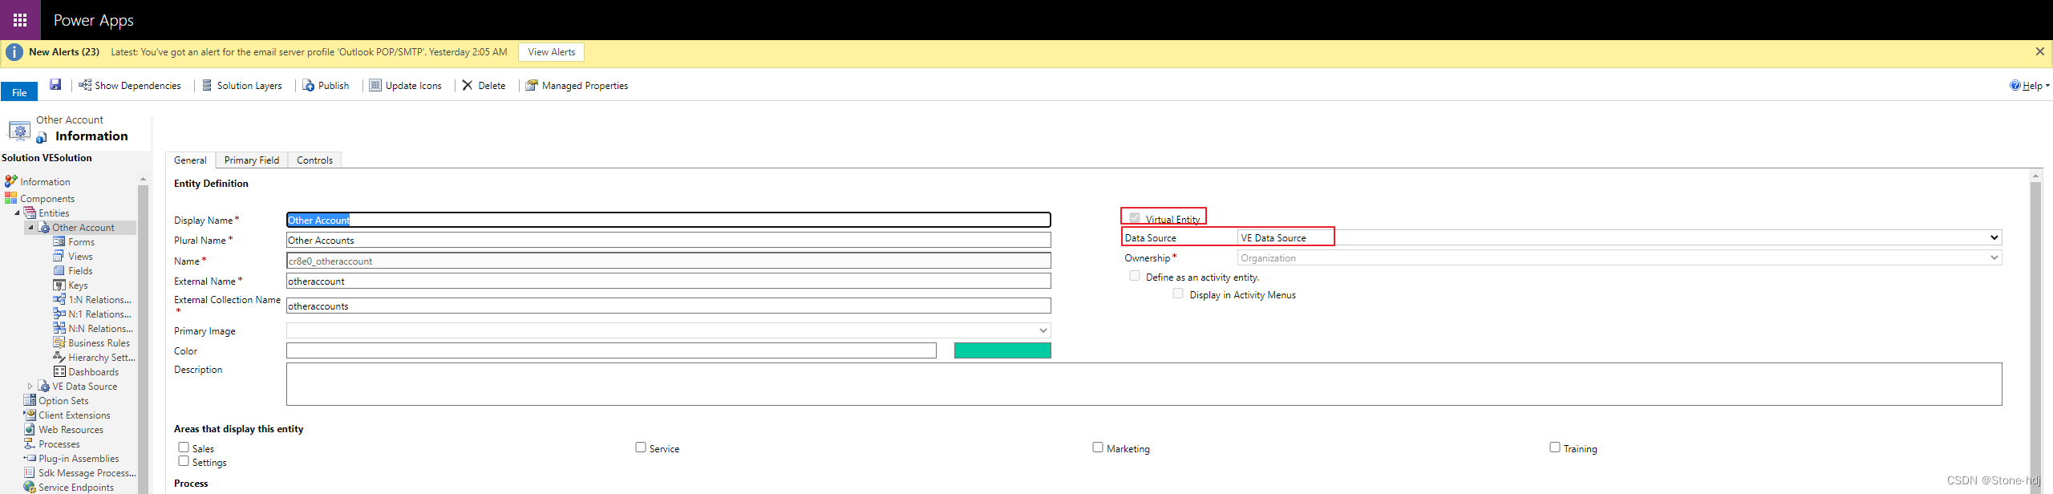2053x494 pixels.
Task: Check the Sales area checkbox
Action: (184, 447)
